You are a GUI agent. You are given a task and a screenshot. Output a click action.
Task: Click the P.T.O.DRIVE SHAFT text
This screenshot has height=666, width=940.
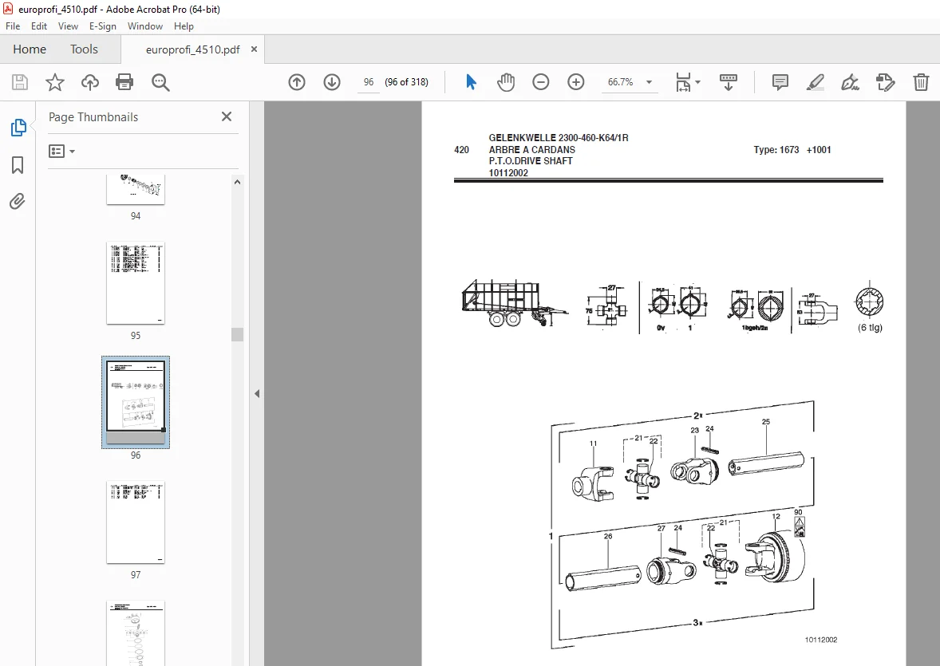tap(531, 161)
